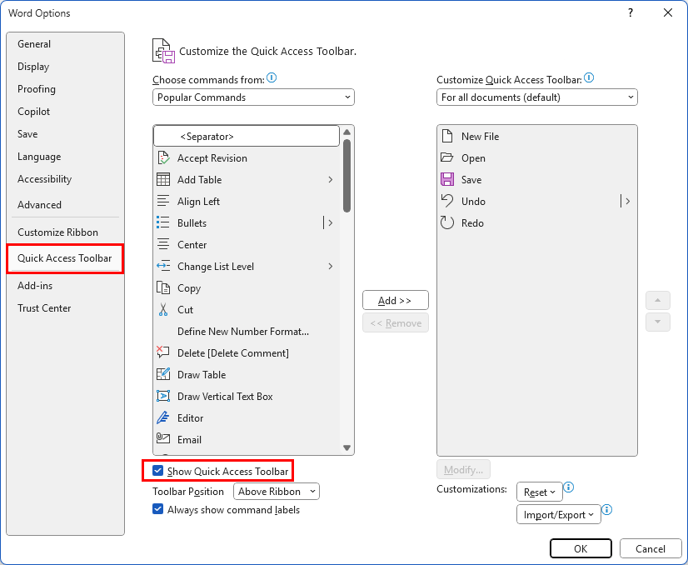This screenshot has height=565, width=688.
Task: Expand the Bullets submenu arrow
Action: pyautogui.click(x=331, y=223)
